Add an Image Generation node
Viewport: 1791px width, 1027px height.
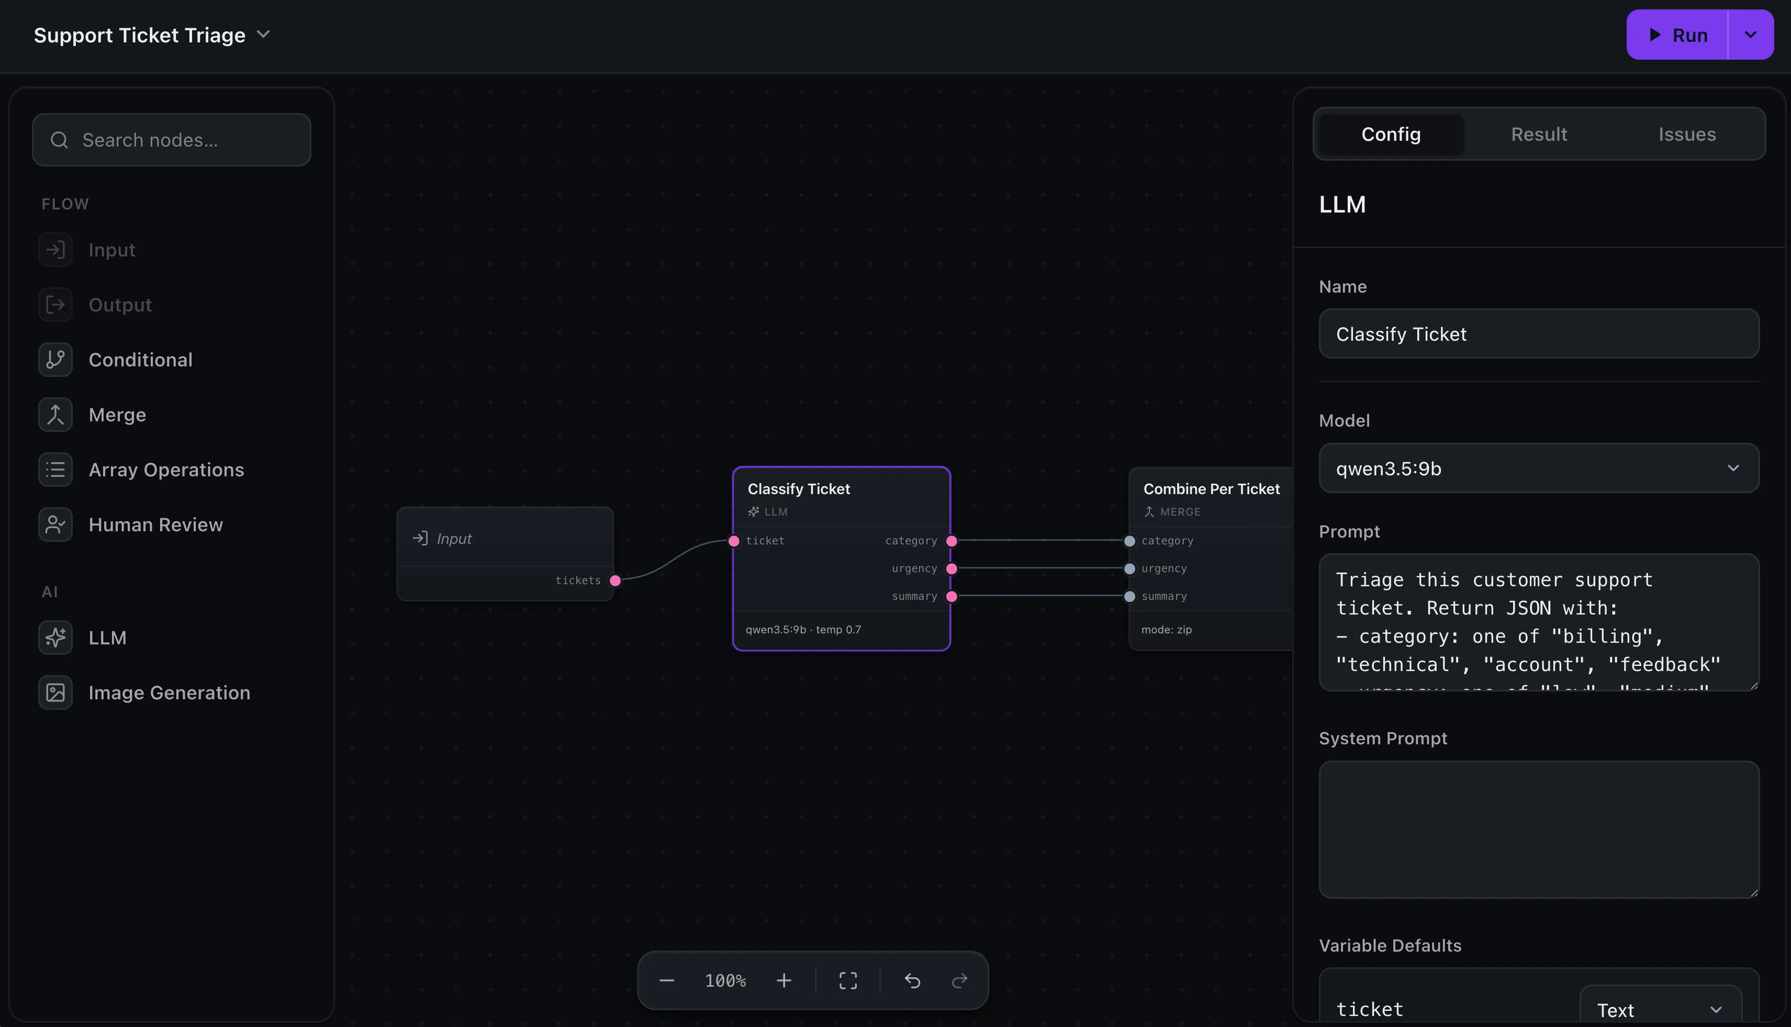pyautogui.click(x=171, y=693)
